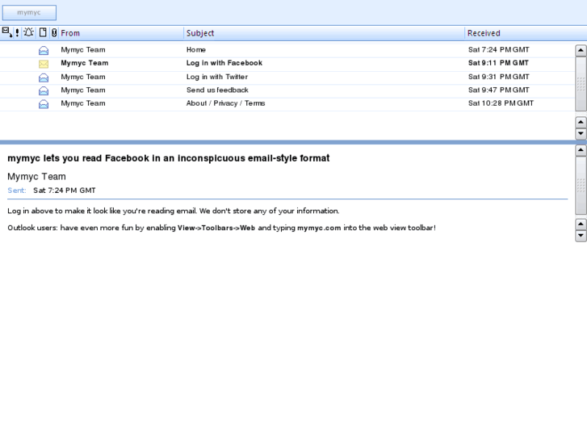
Task: Select sender Mymyc Team in 7:24 PM row
Action: tap(83, 50)
